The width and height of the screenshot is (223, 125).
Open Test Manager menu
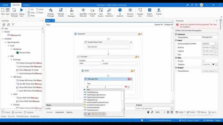(72, 12)
